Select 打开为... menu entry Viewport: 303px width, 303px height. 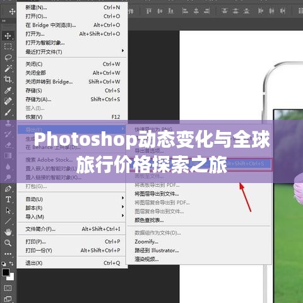(x=72, y=34)
